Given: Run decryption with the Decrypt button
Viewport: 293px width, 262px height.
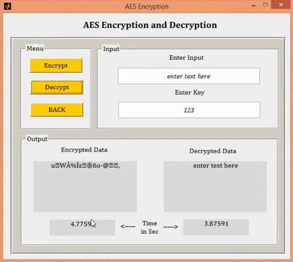Looking at the screenshot, I should [x=57, y=87].
